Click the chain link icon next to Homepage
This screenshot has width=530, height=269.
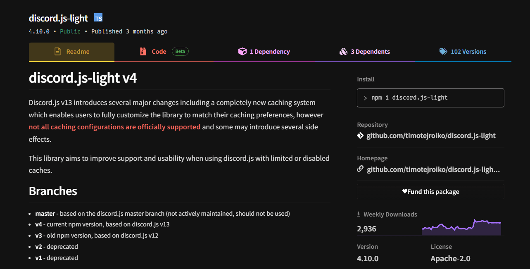coord(360,169)
